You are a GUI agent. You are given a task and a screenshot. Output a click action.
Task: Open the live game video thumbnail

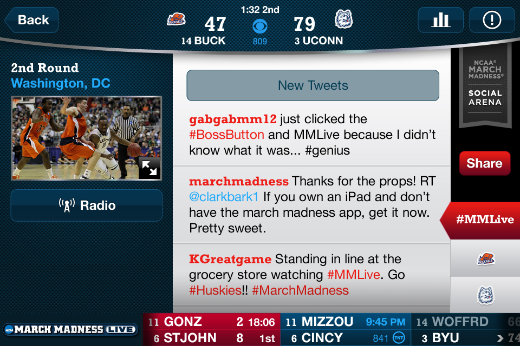pyautogui.click(x=86, y=138)
